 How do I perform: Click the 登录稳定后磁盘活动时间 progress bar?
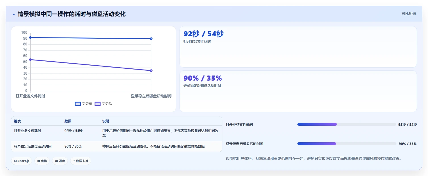(x=346, y=144)
